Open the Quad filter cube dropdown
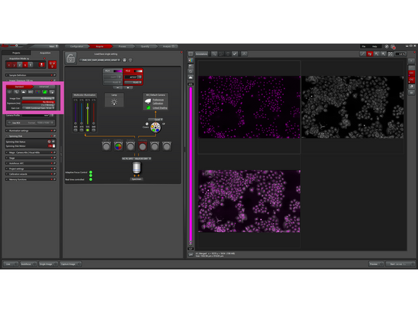418x313 pixels. coord(155,120)
